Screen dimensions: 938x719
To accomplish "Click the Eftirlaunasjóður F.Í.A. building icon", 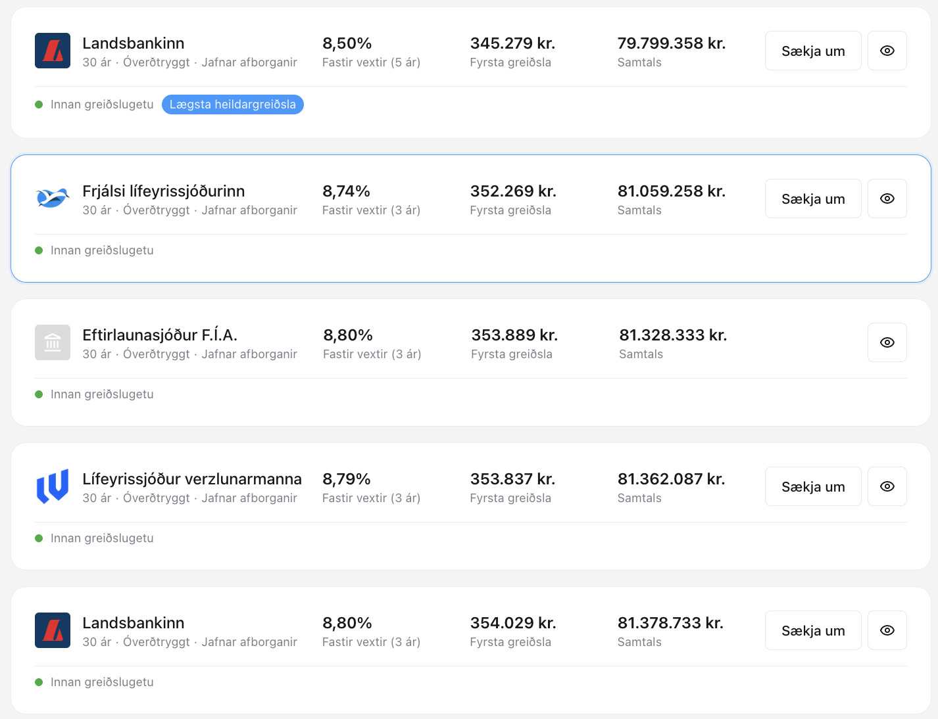I will click(53, 342).
